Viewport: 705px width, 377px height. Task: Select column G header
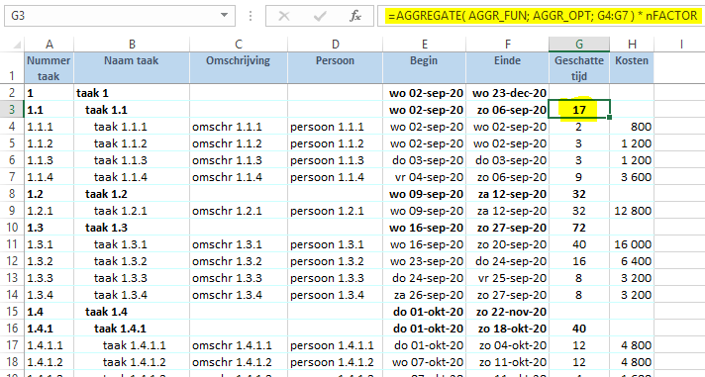click(579, 45)
